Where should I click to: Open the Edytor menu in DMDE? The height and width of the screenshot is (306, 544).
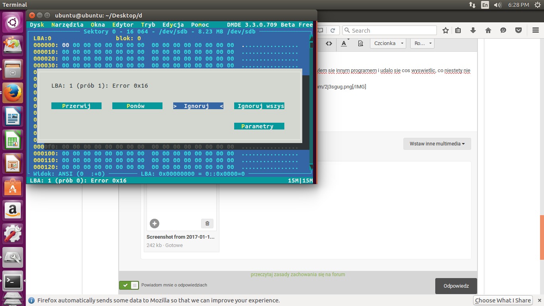point(123,25)
